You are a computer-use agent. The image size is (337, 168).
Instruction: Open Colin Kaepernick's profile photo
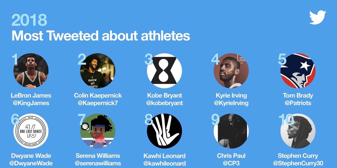coord(98,71)
